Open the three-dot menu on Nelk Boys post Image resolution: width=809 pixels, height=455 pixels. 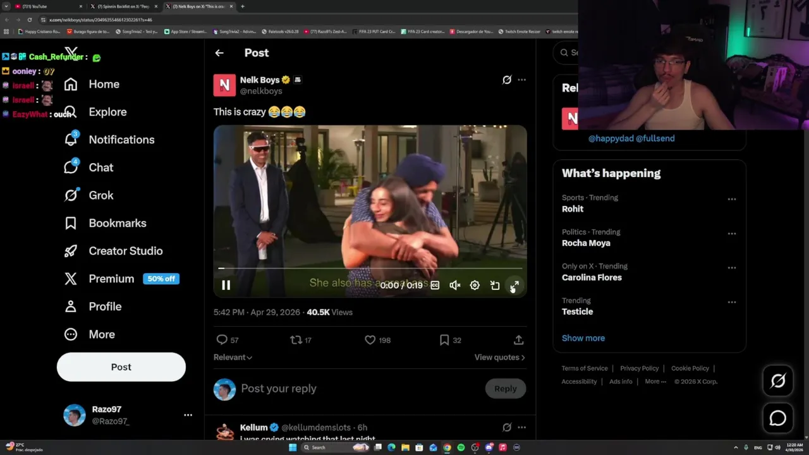coord(521,80)
